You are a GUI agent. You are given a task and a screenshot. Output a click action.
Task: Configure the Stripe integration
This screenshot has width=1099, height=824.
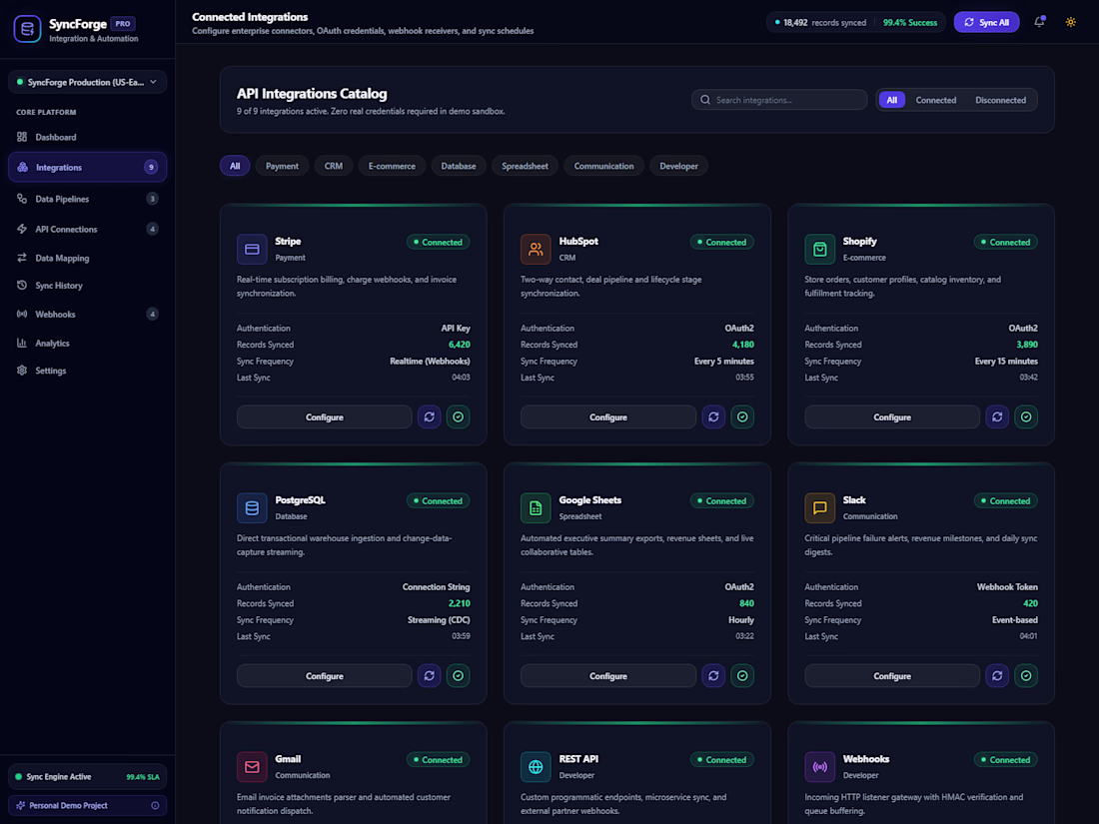(325, 416)
